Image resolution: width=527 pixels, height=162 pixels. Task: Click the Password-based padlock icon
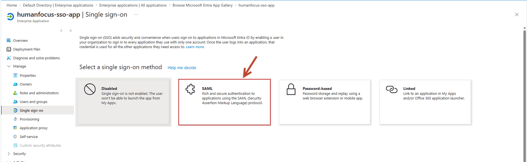pos(291,89)
